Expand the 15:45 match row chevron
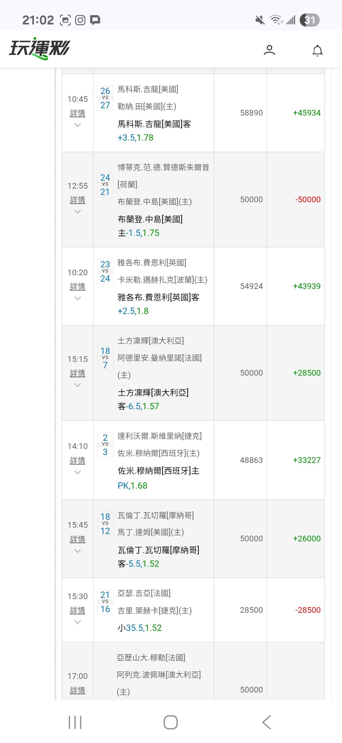The height and width of the screenshot is (743, 342). point(78,551)
